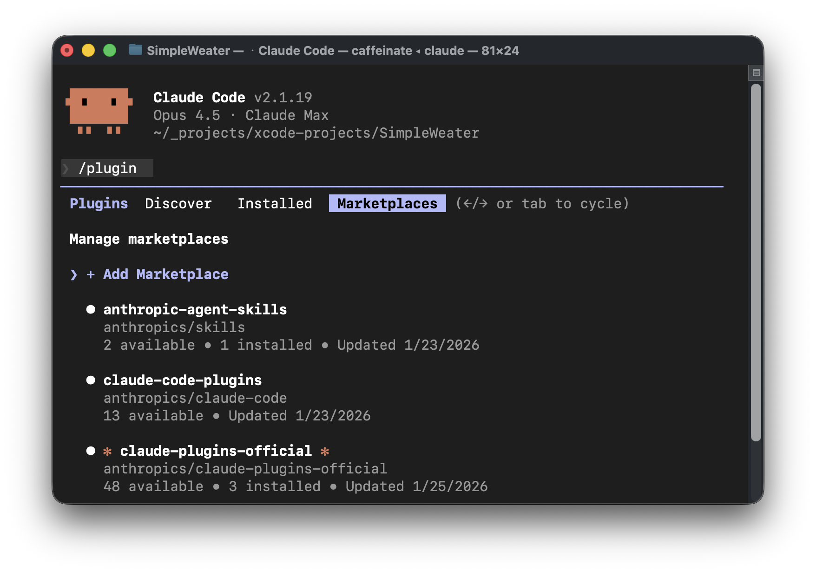Click the 'Opus 4.5 · Claude Max' line
This screenshot has width=816, height=573.
pos(241,115)
